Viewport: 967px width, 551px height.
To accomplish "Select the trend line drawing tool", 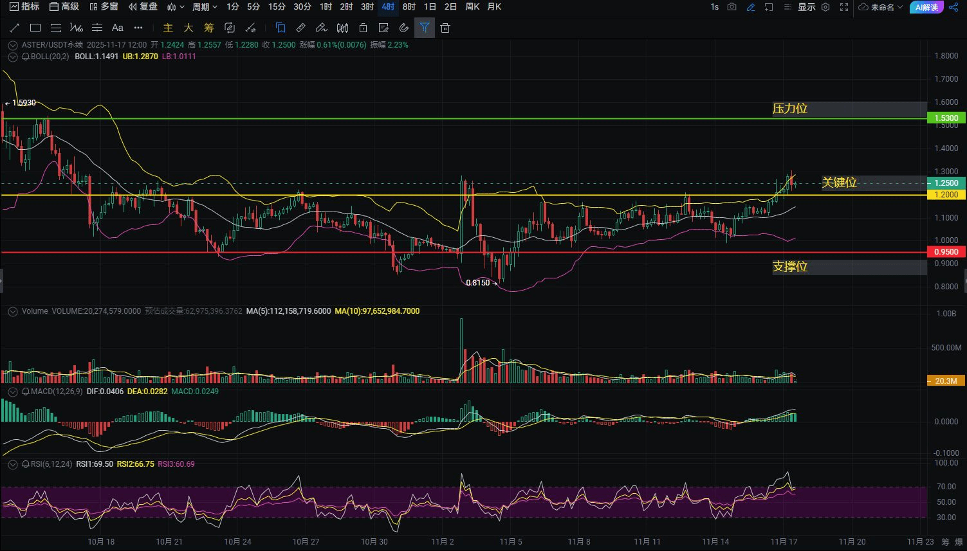I will click(x=15, y=28).
